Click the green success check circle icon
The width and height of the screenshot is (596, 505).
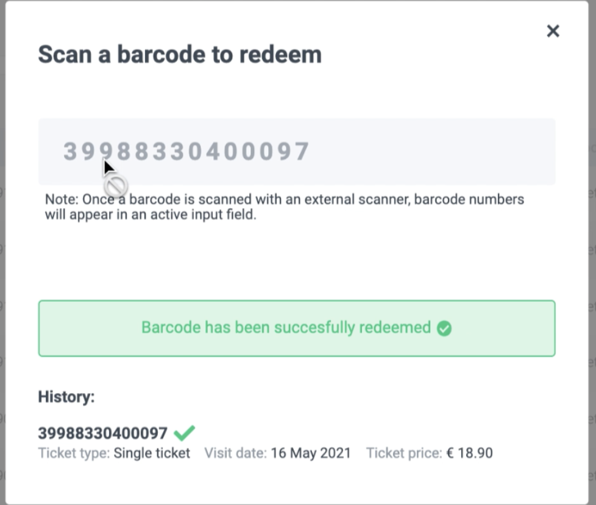[444, 329]
